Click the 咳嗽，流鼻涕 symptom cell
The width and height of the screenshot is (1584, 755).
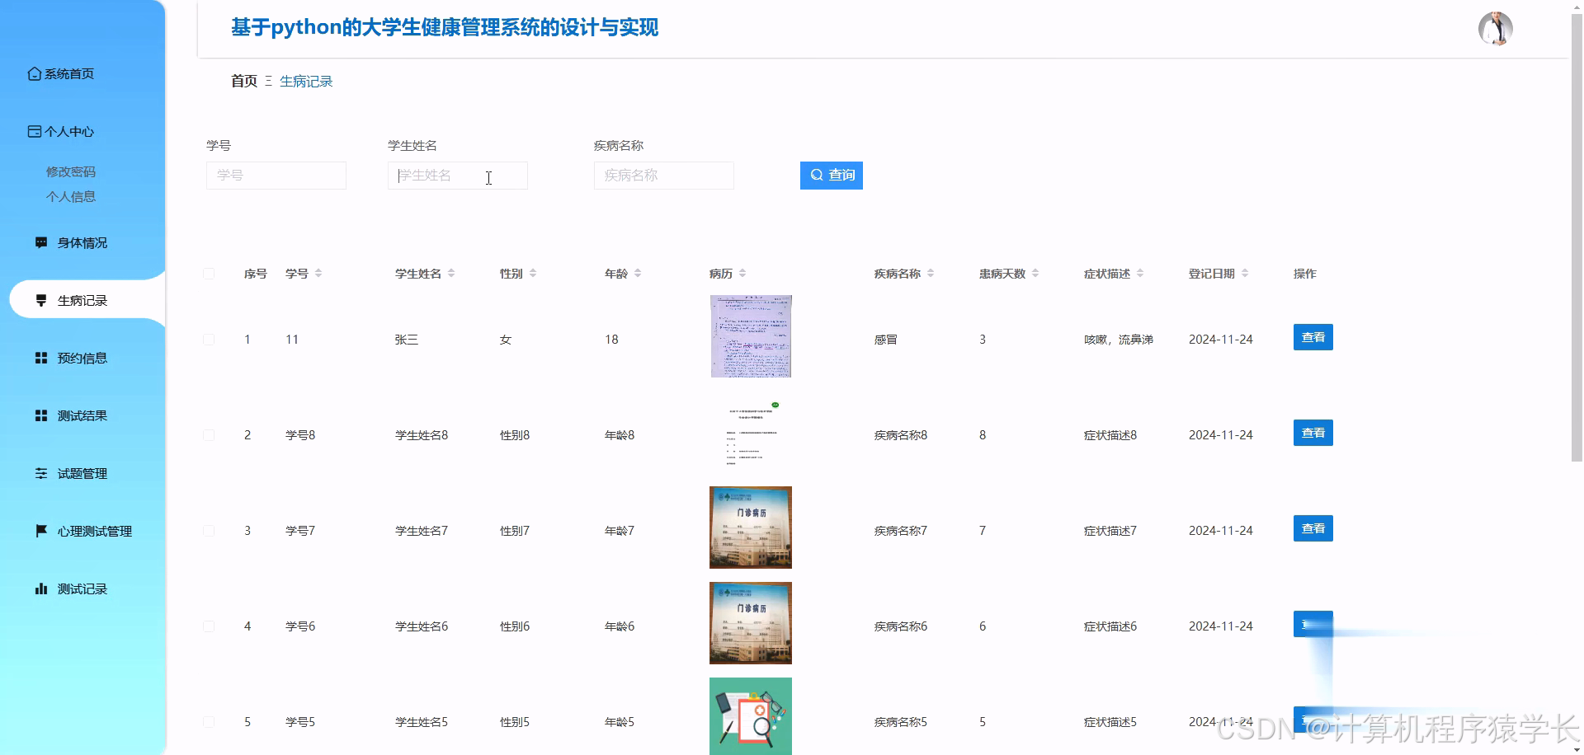coord(1119,340)
